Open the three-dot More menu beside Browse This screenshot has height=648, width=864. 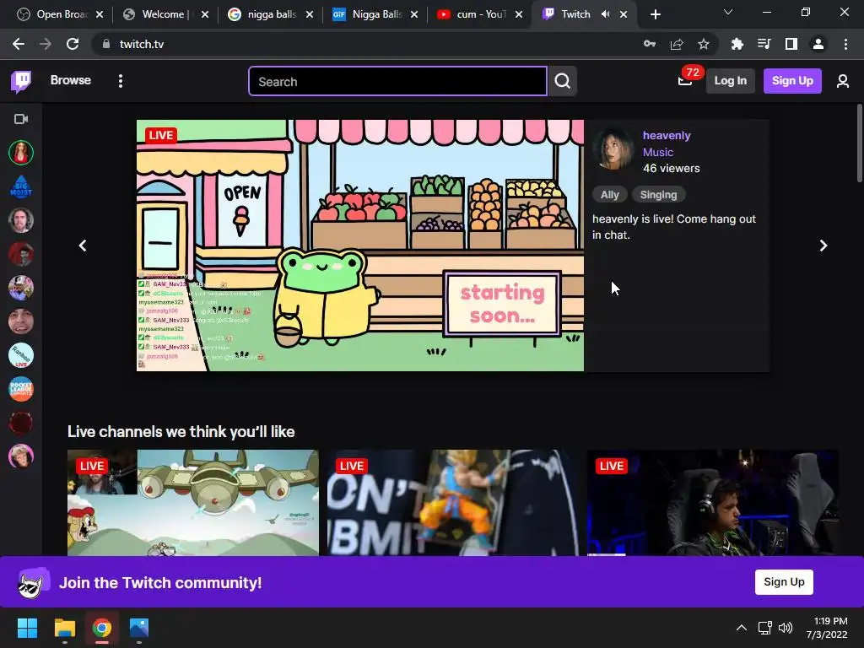[x=120, y=81]
